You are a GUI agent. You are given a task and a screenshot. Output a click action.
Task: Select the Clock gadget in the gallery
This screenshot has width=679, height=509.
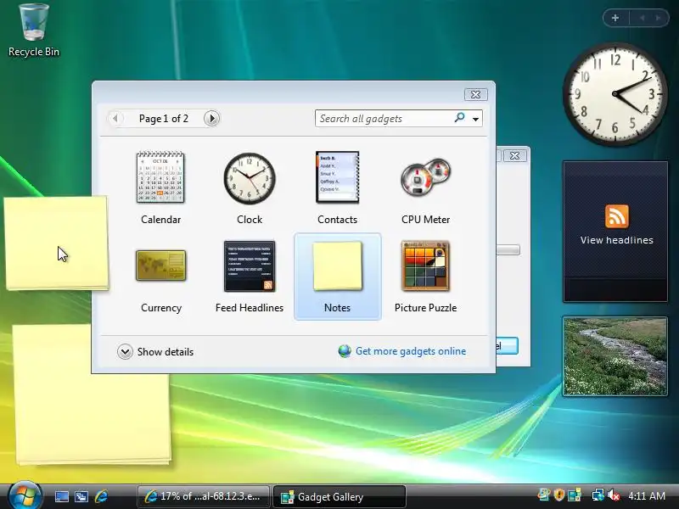click(250, 178)
